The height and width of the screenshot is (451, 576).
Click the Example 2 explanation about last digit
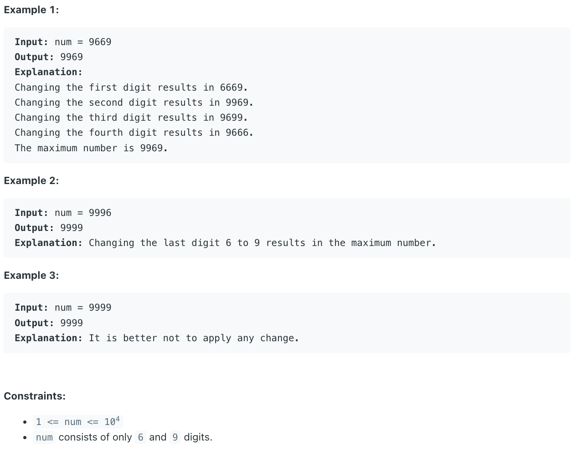pyautogui.click(x=262, y=243)
